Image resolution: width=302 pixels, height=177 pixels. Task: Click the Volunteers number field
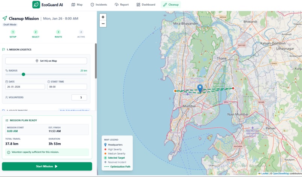tap(79, 98)
